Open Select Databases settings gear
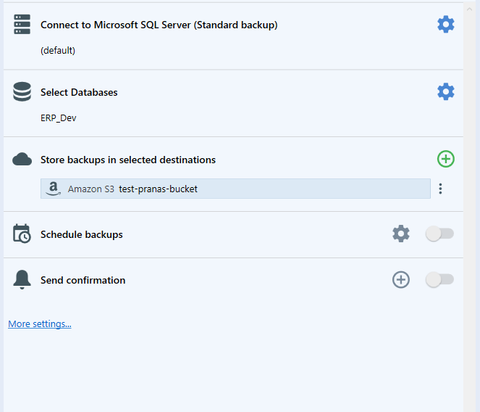This screenshot has height=412, width=480. [446, 91]
